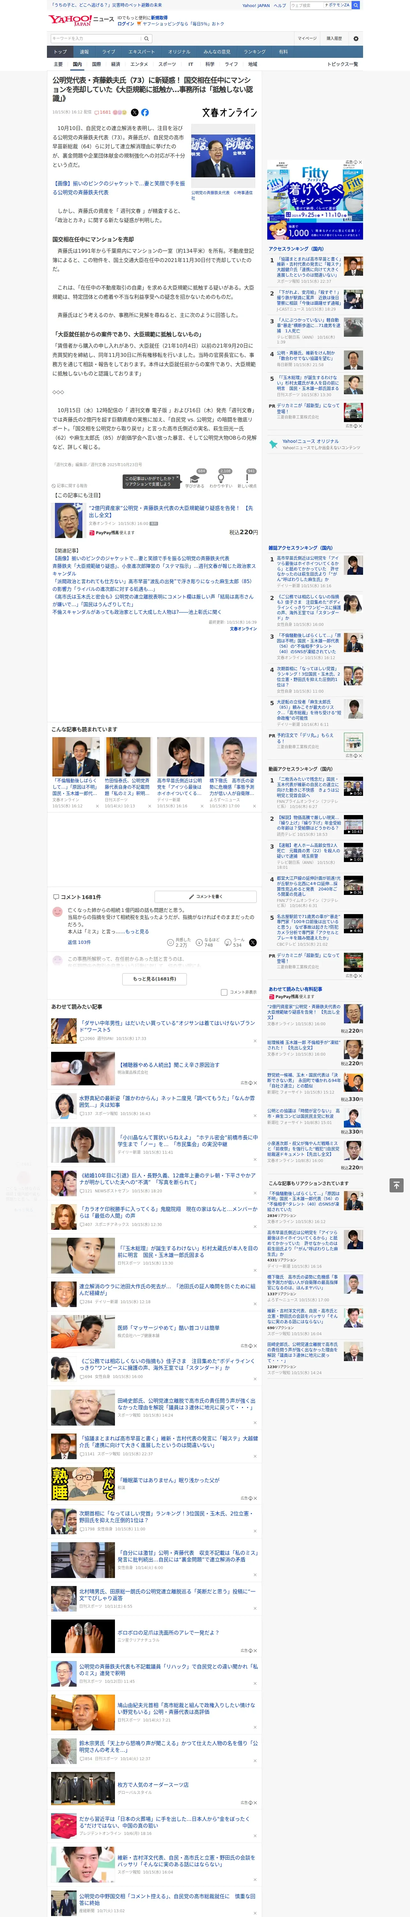Click the もっと見る(1681件) button
The image size is (410, 1917).
[155, 979]
